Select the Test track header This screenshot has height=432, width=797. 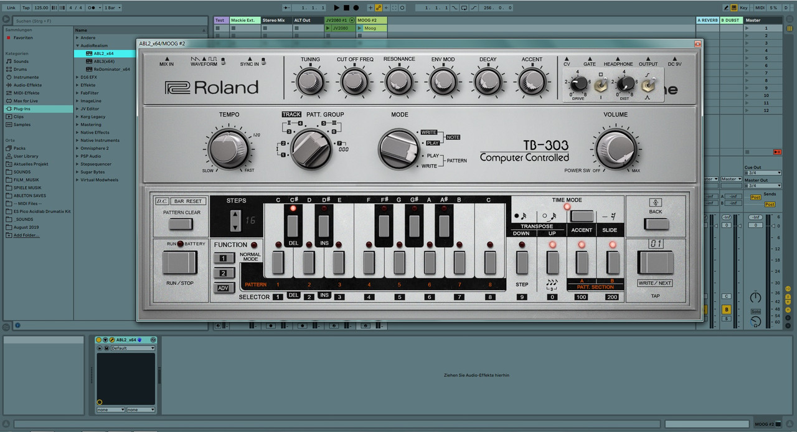coord(221,20)
